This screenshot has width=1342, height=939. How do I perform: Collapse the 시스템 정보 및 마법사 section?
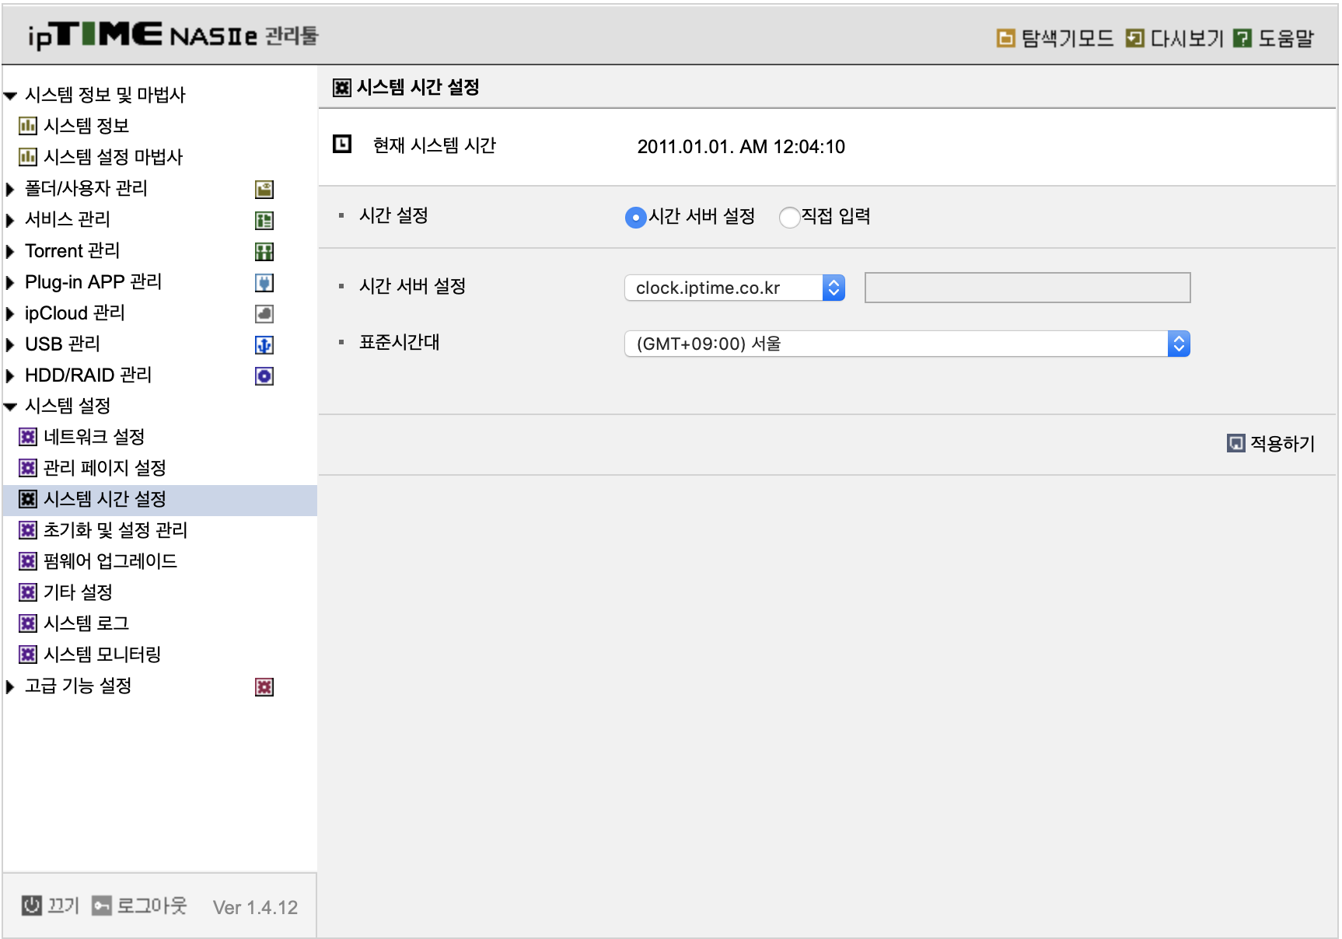(x=10, y=96)
